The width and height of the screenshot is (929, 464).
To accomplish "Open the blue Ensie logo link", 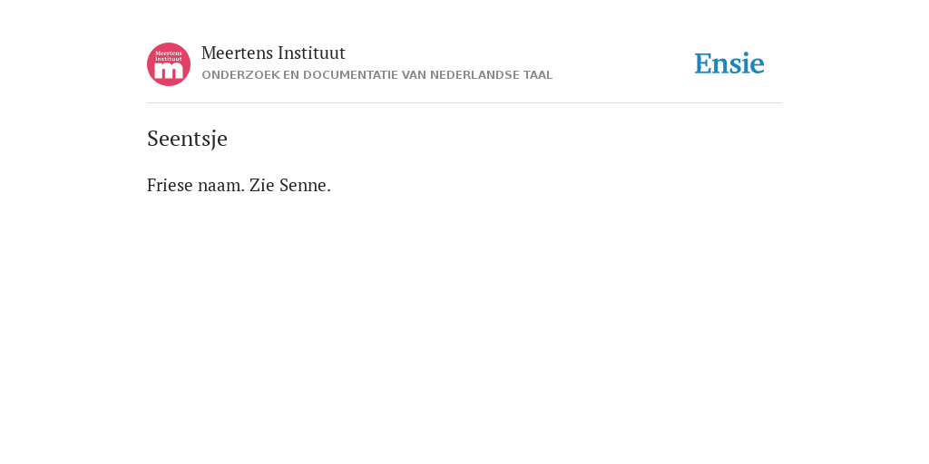I will click(729, 63).
